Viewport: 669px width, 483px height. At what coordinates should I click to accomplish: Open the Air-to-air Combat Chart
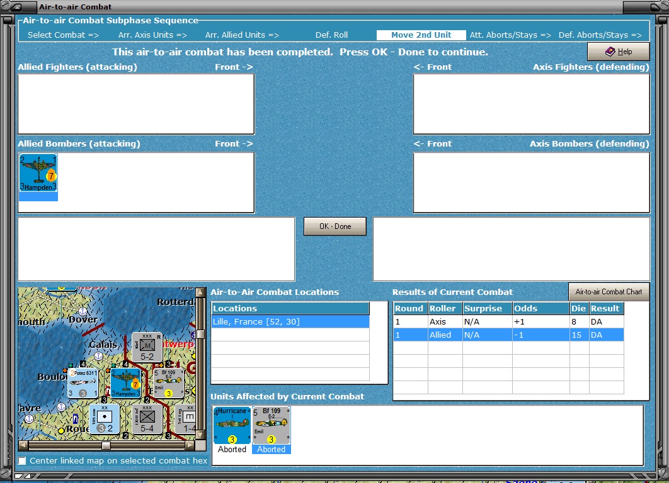tap(609, 292)
